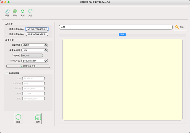Image resolution: width=190 pixels, height=133 pixels.
Task: Click the host field with localhost
Action: (34, 78)
